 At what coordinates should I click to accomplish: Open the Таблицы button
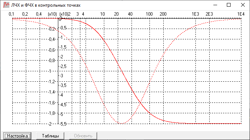pyautogui.click(x=50, y=136)
